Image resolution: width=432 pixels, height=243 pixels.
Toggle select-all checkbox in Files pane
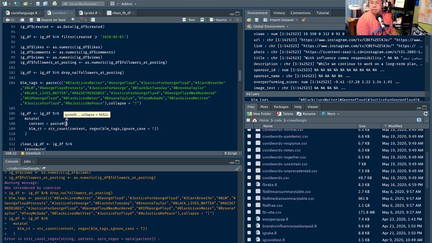[x=248, y=120]
